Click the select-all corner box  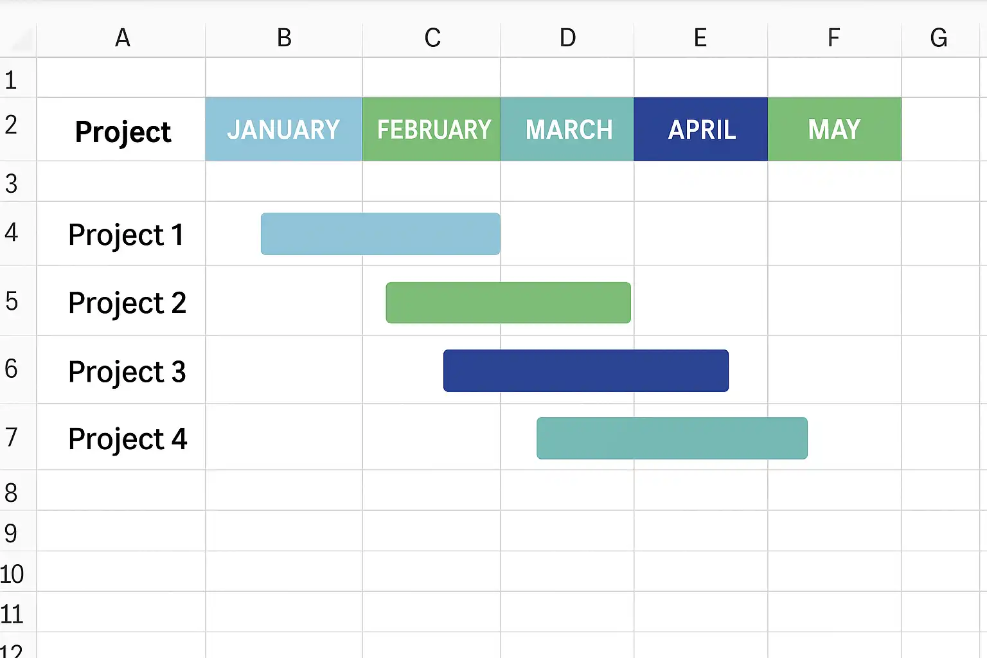pyautogui.click(x=18, y=40)
